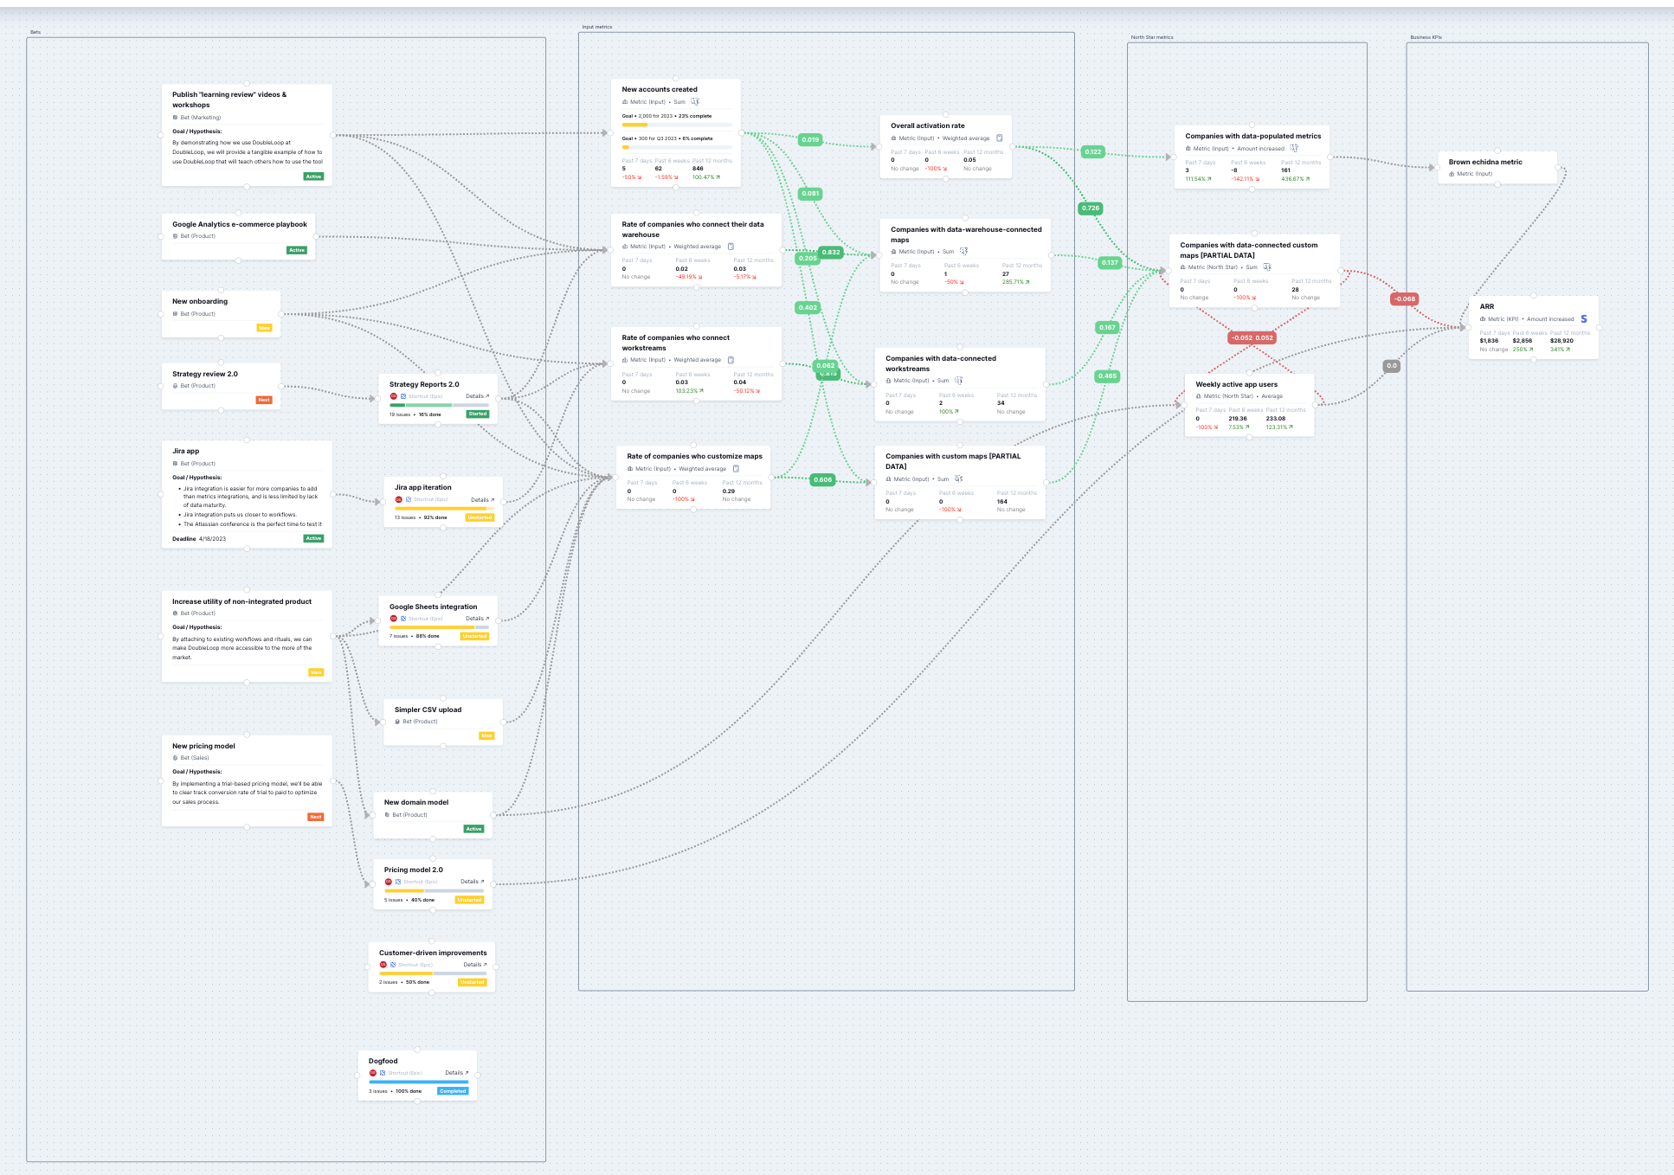Click the 0.606 correlation label
Image resolution: width=1674 pixels, height=1175 pixels.
point(822,479)
